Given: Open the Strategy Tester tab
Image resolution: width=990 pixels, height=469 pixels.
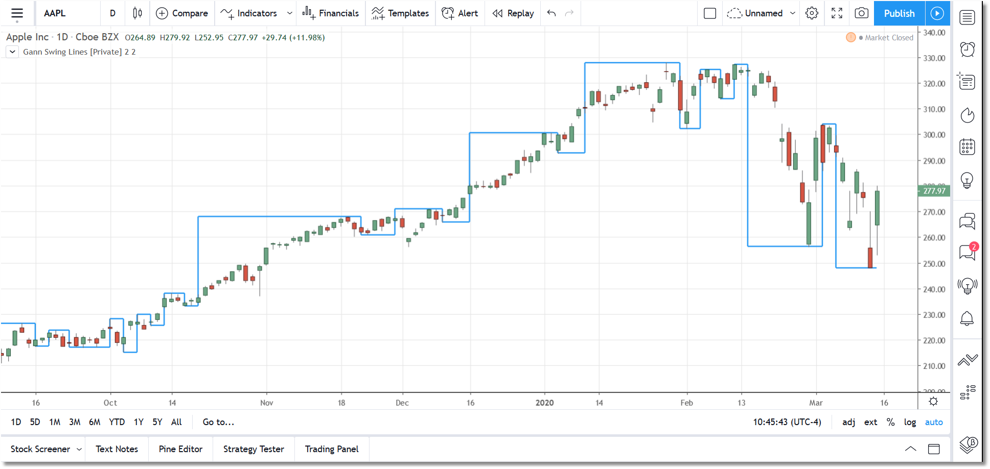Looking at the screenshot, I should tap(254, 449).
